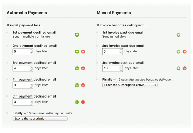Remove the 2nd invoice past due email
Viewport: 193px width, 133px height.
[185, 52]
